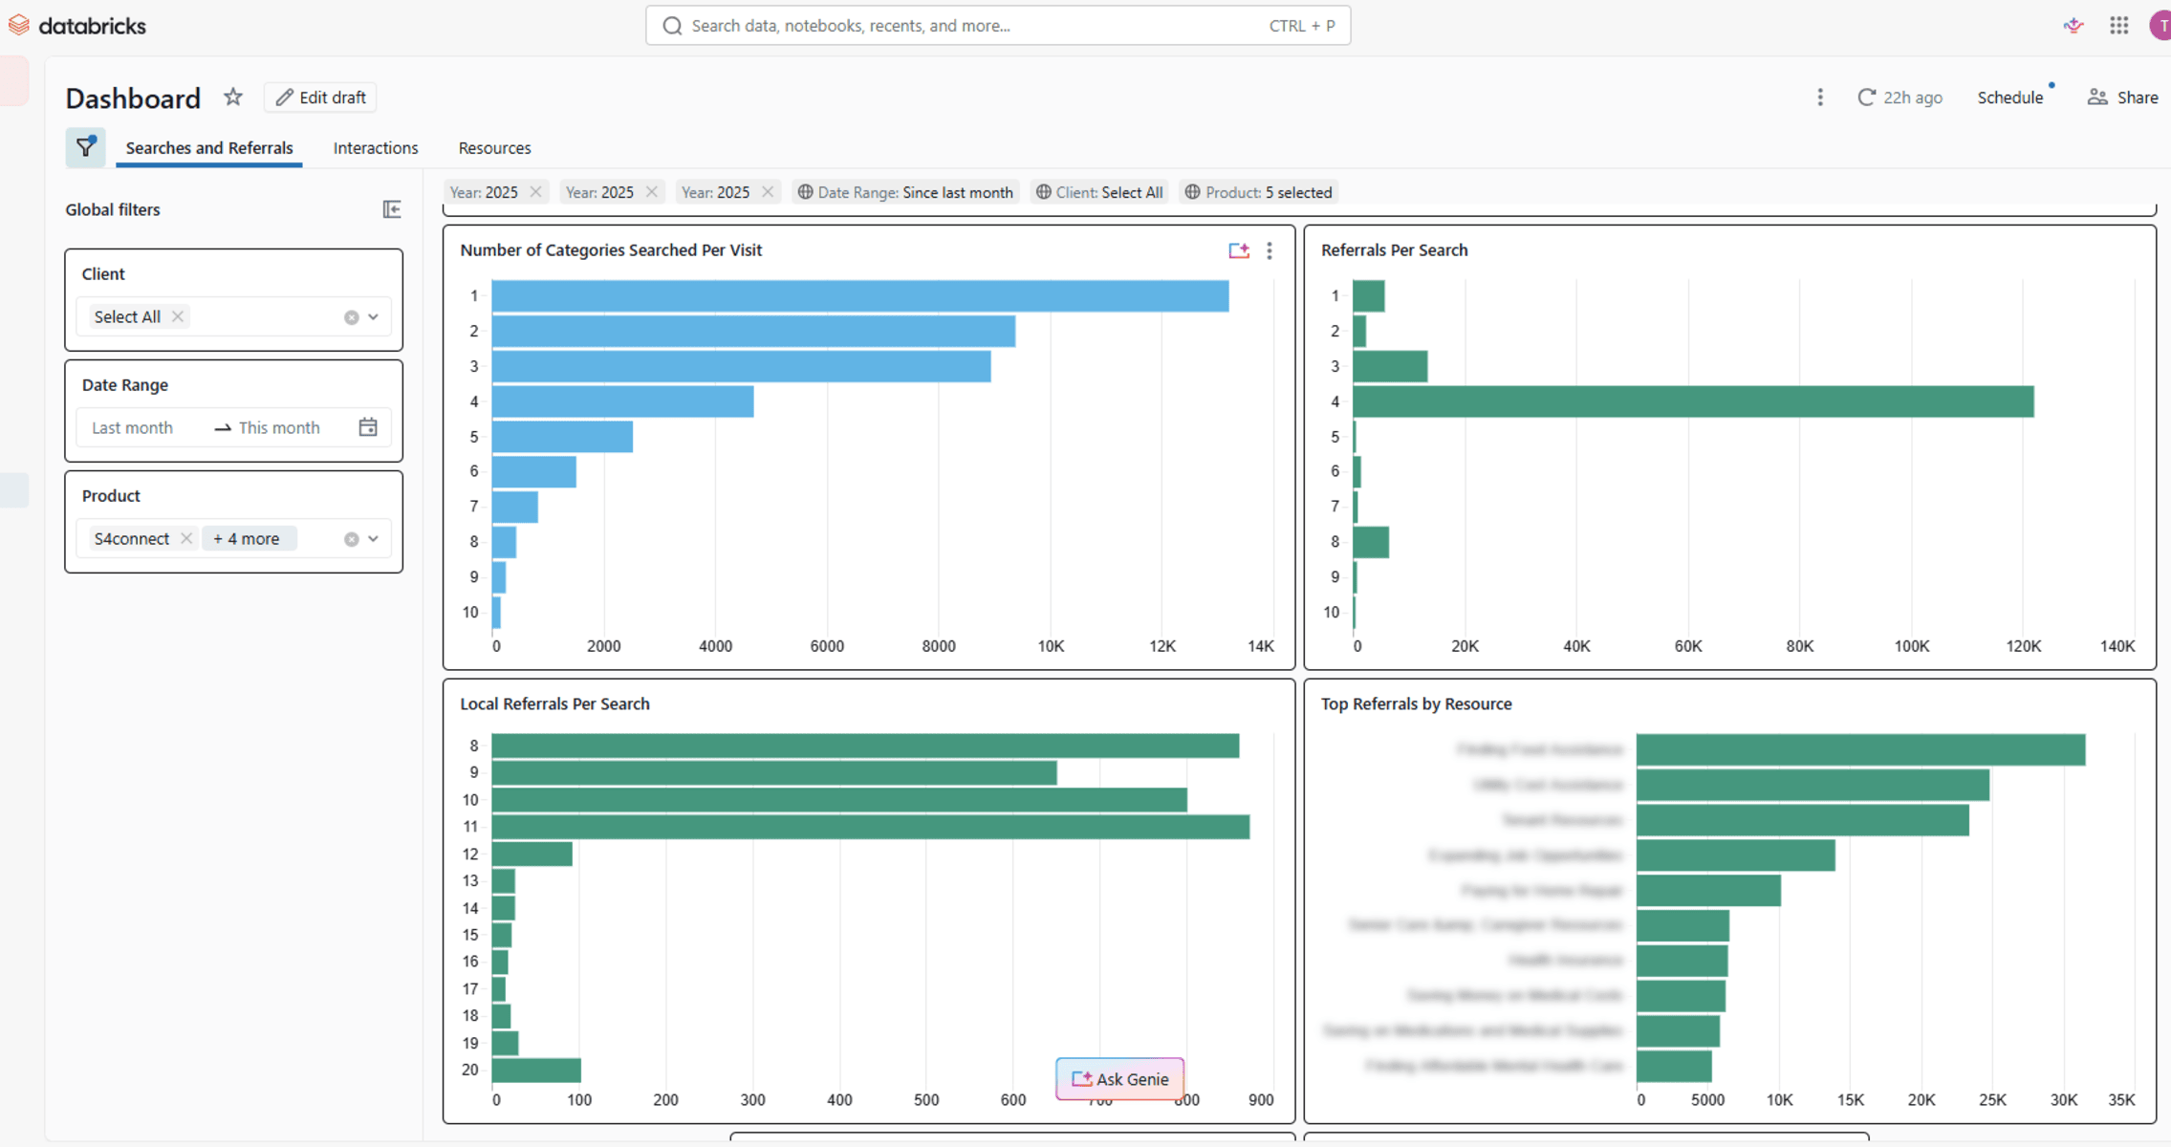Favorite the dashboard with the star icon
This screenshot has height=1147, width=2171.
(x=232, y=97)
